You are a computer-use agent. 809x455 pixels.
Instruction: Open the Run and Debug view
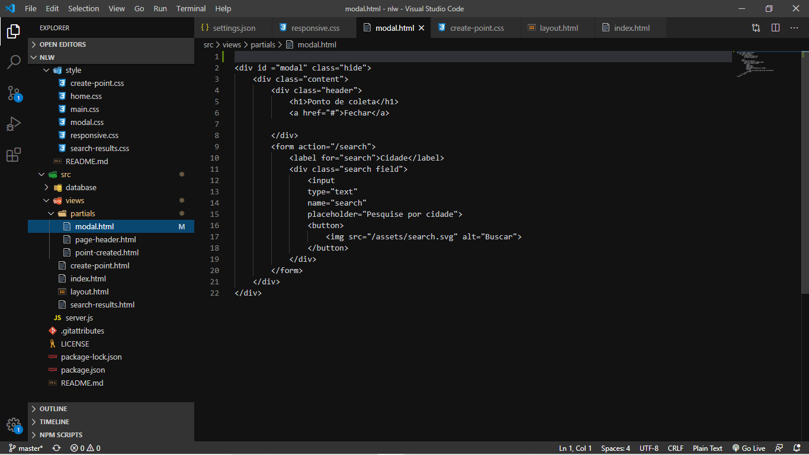(14, 124)
